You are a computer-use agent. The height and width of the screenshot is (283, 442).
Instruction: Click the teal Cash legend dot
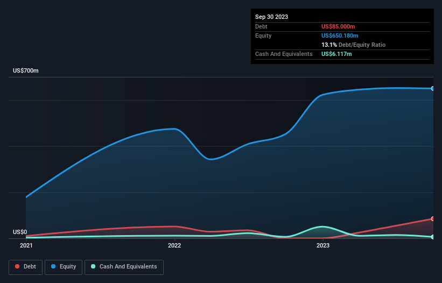[93, 266]
